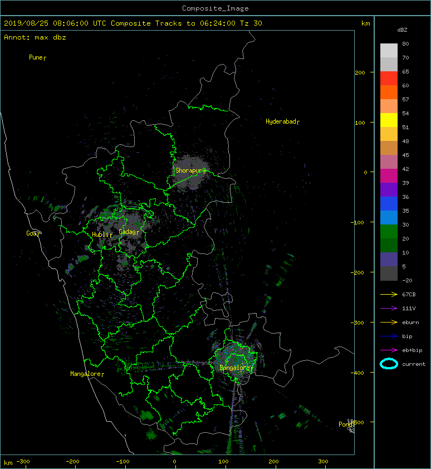The width and height of the screenshot is (431, 469).
Task: Select the dusty pink 42–45 dBZ swatch
Action: (389, 162)
